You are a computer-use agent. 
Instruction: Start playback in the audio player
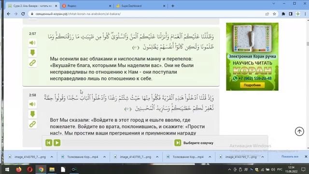tap(57, 143)
